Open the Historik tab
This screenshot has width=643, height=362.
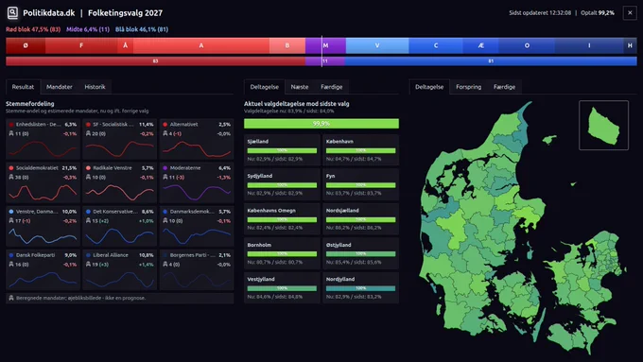coord(95,87)
